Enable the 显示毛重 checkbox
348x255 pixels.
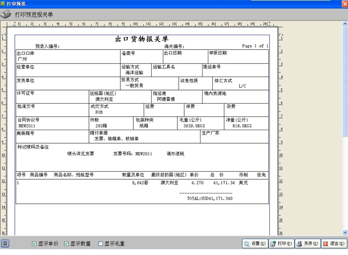coord(101,244)
